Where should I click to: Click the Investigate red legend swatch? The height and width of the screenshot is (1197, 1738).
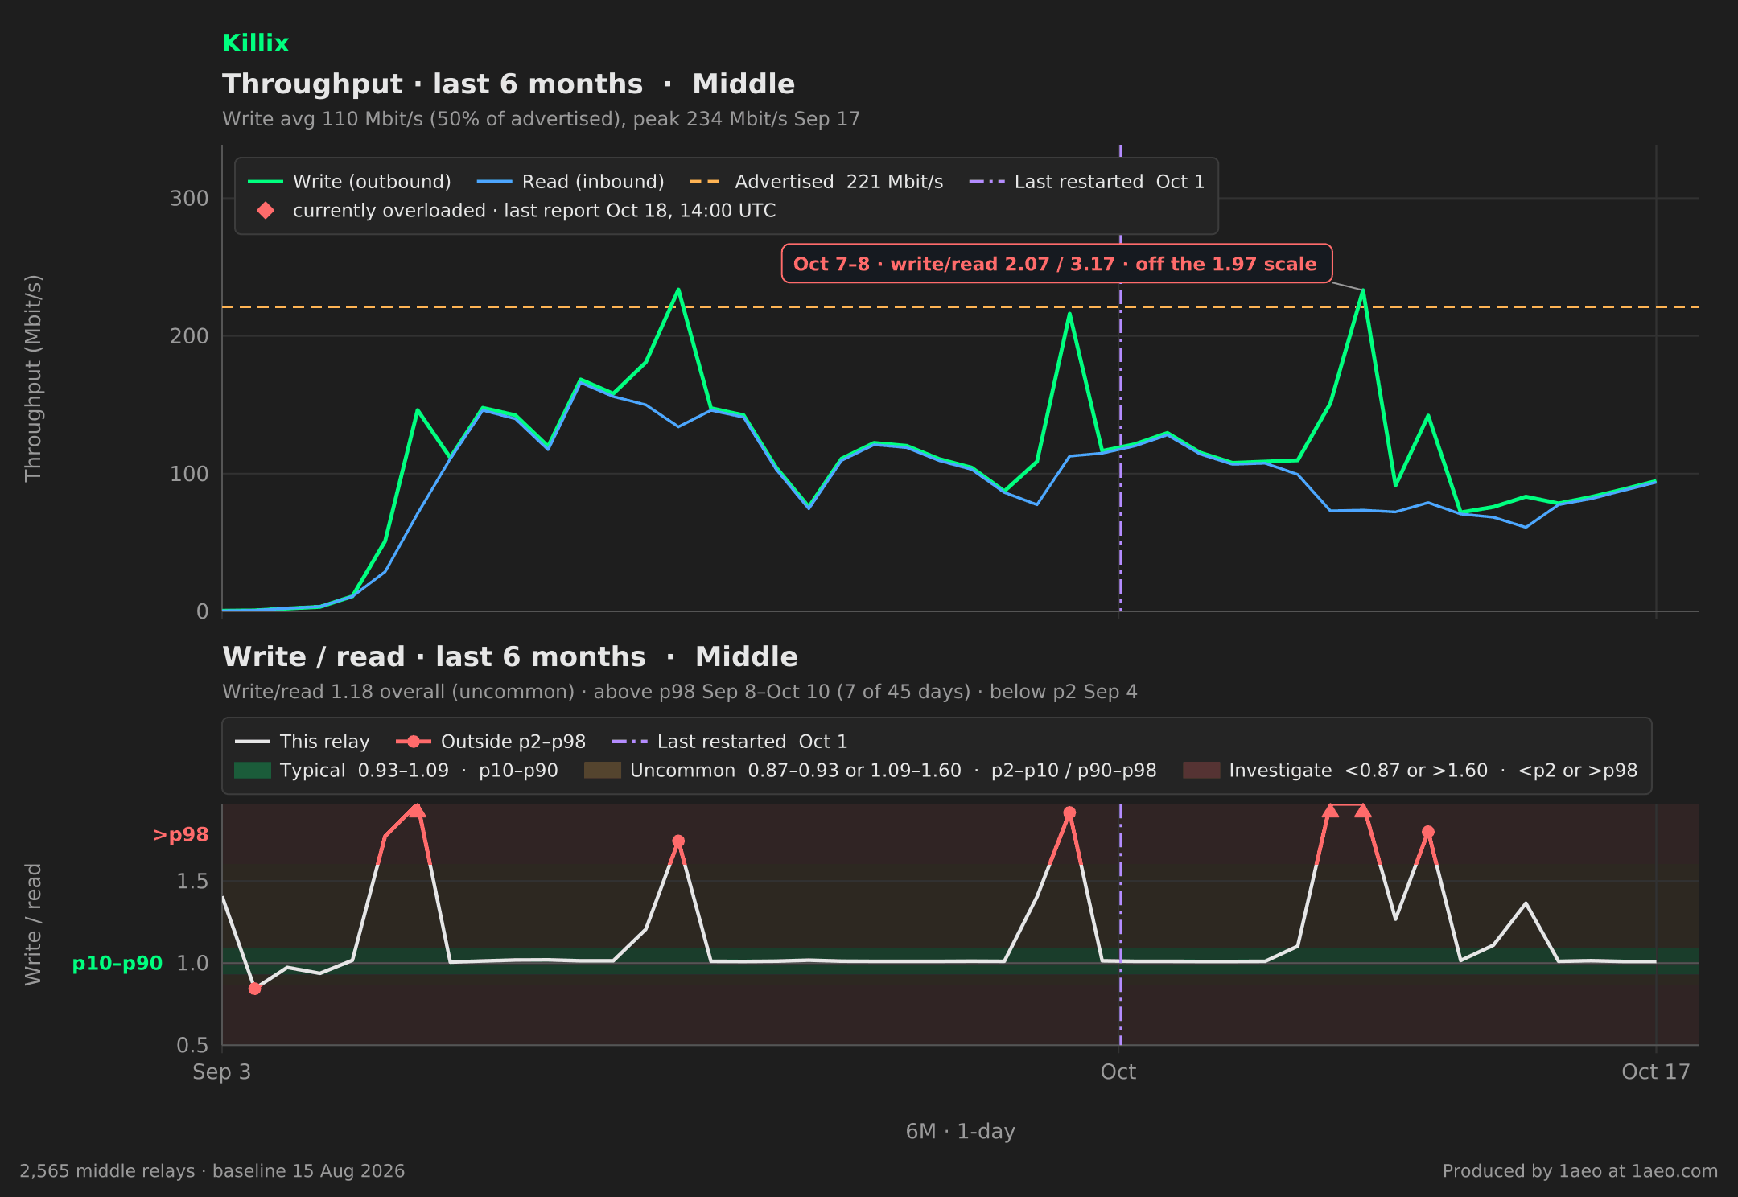point(1201,771)
